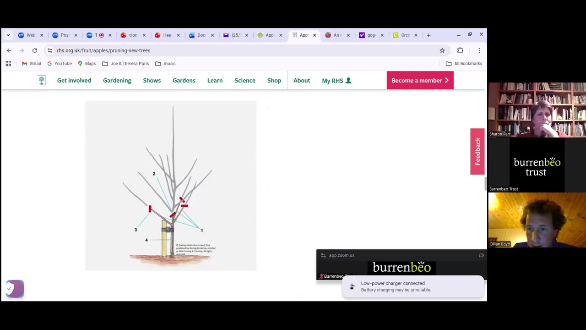This screenshot has width=586, height=330.
Task: Close the 'An i' tab
Action: 348,35
